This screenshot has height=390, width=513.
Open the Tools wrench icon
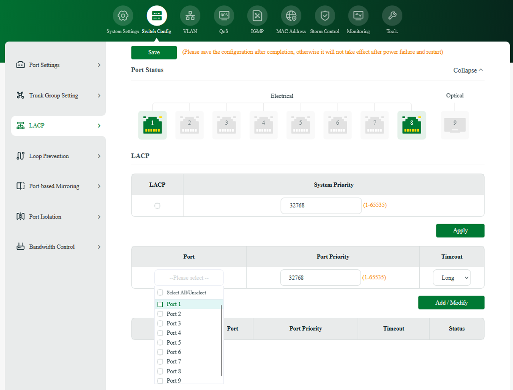pyautogui.click(x=392, y=15)
